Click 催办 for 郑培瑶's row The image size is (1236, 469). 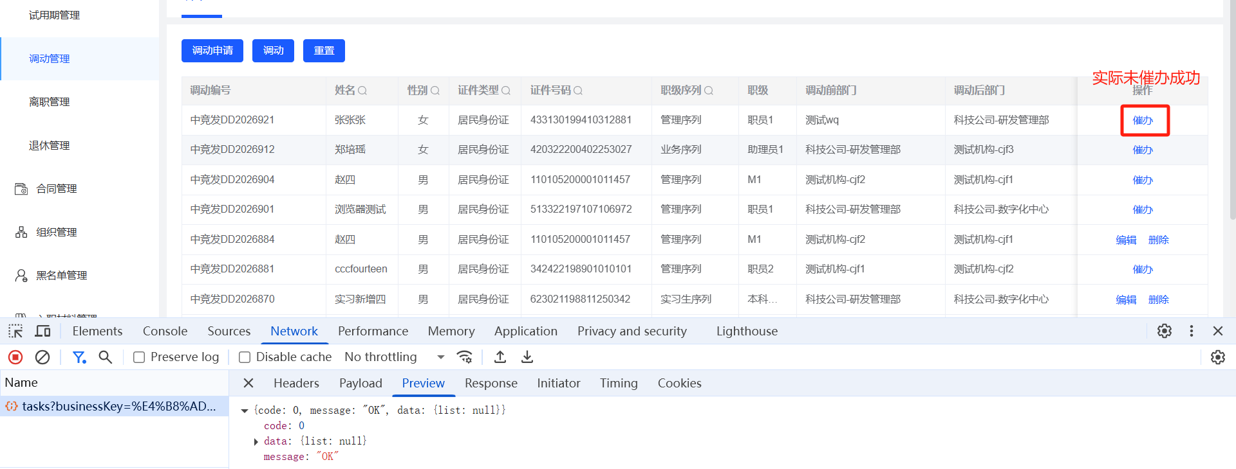click(x=1143, y=150)
